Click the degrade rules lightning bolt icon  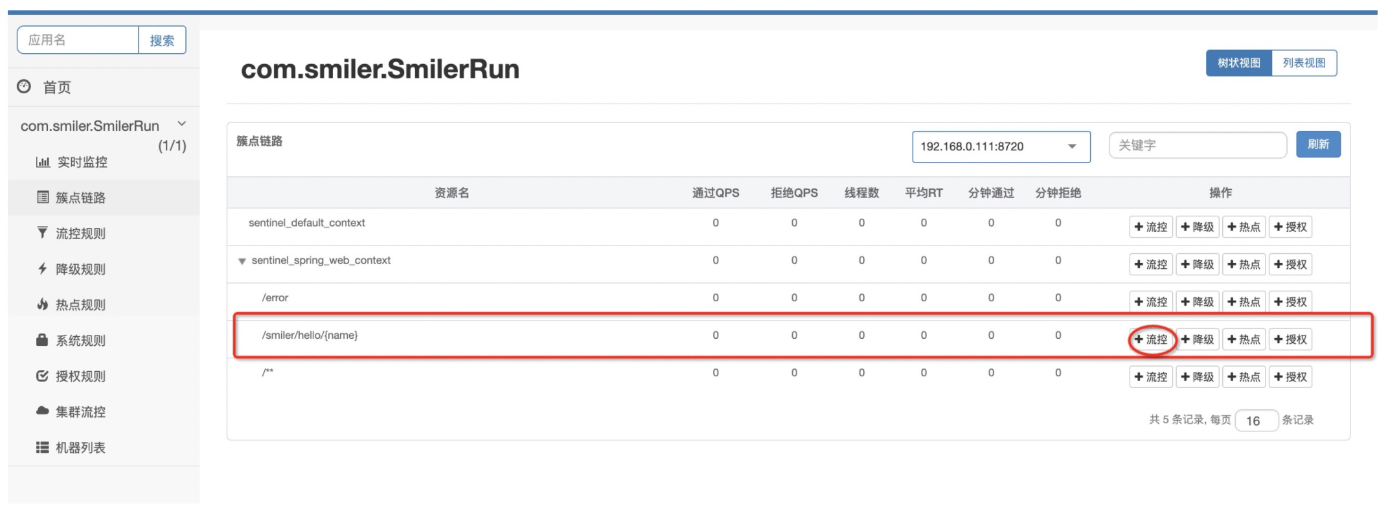(x=43, y=269)
